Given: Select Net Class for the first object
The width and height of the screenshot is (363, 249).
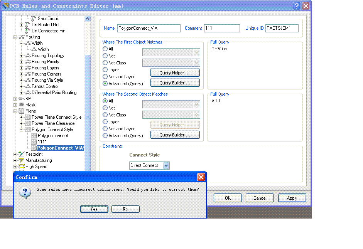Looking at the screenshot, I should click(x=105, y=63).
